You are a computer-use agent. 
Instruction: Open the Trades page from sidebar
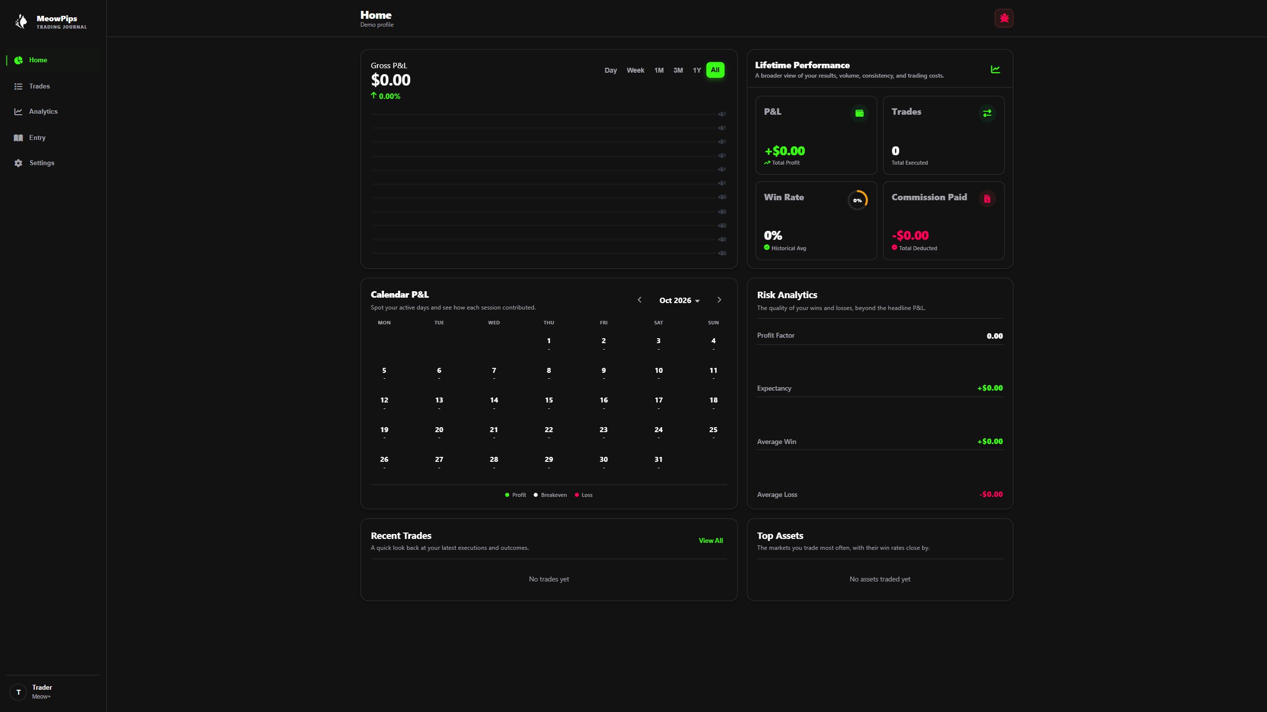tap(53, 87)
